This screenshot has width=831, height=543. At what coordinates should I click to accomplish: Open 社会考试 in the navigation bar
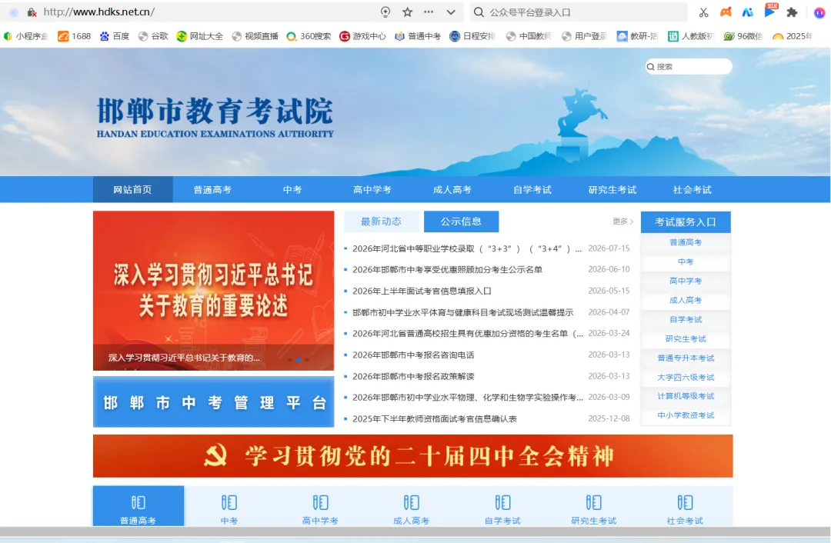pos(692,190)
